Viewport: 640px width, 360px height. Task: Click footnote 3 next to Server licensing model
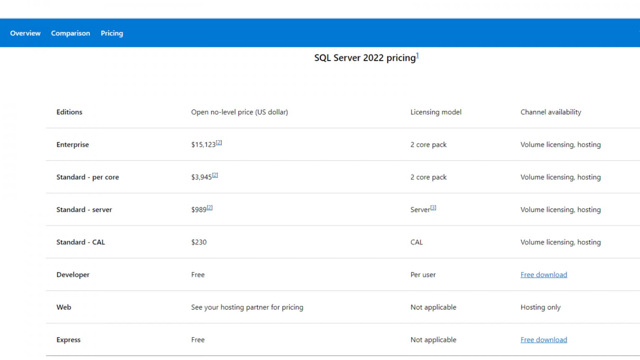point(433,207)
